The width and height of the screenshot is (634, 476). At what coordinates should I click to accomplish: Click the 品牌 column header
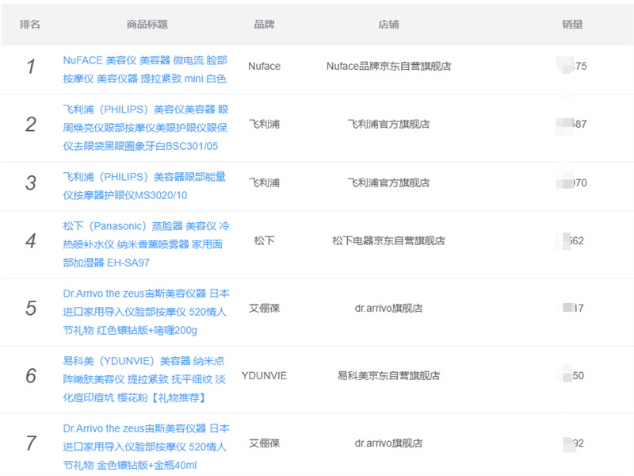pos(265,25)
